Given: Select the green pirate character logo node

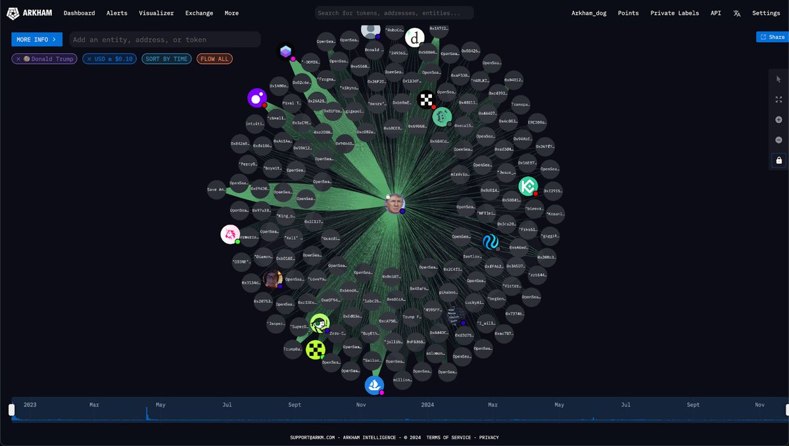Looking at the screenshot, I should (x=320, y=323).
